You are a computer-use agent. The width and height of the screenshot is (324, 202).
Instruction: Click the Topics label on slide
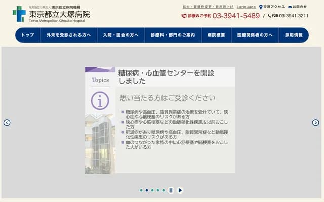(100, 80)
